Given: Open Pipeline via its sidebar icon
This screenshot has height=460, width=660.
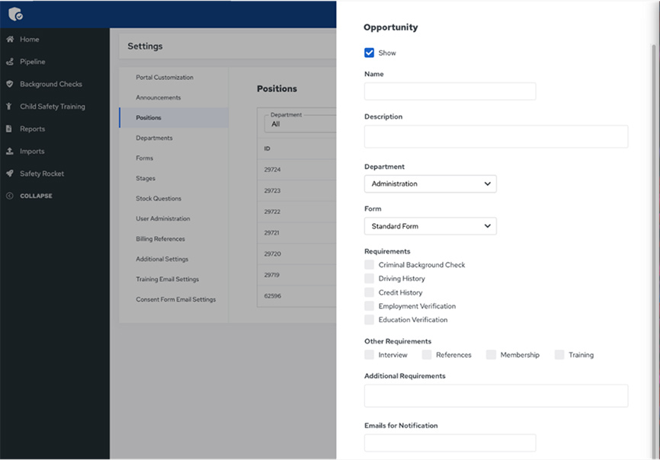Looking at the screenshot, I should click(10, 62).
